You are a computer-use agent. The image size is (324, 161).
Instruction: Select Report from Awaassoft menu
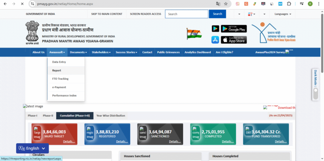coord(66,70)
